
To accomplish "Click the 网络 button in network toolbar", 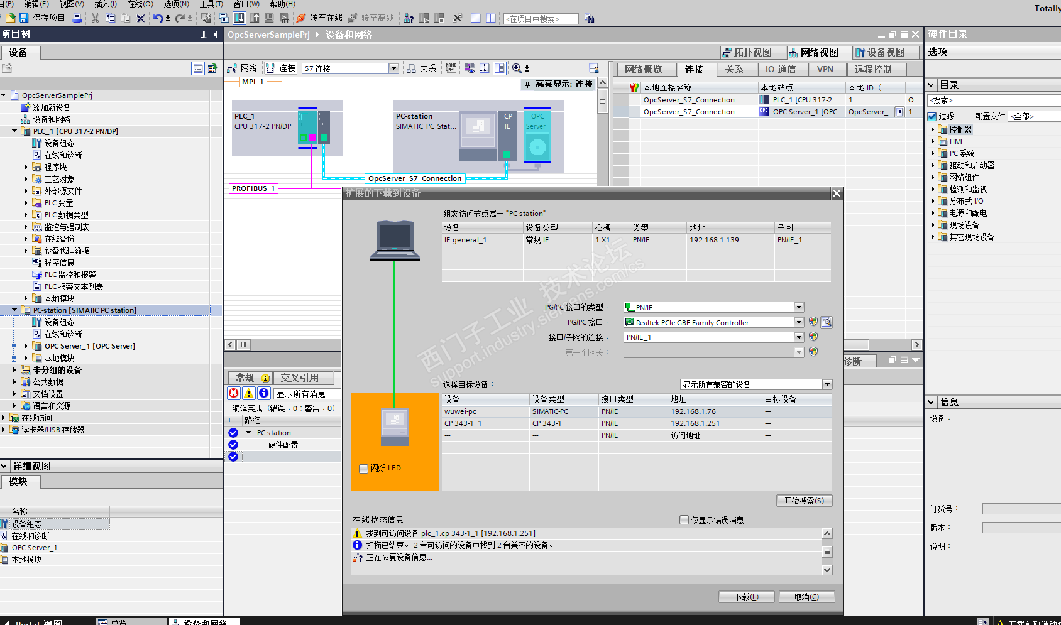I will [242, 68].
